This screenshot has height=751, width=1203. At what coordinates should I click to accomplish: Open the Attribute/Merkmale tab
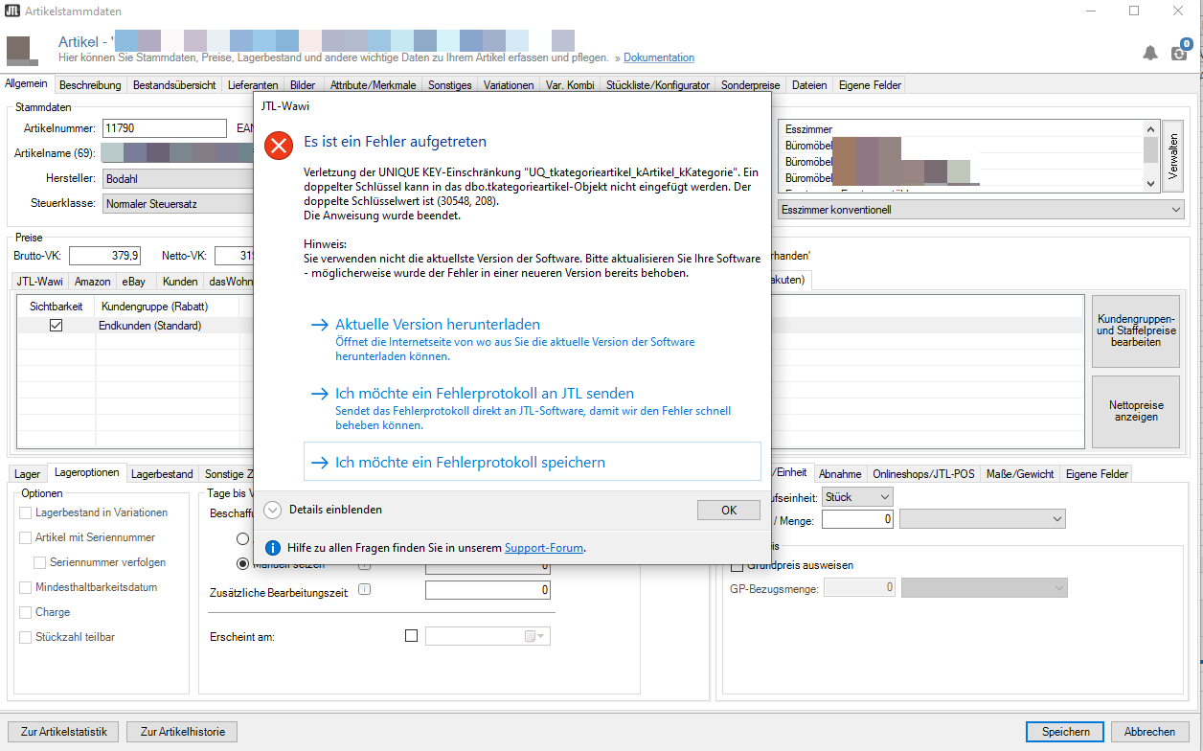point(373,85)
